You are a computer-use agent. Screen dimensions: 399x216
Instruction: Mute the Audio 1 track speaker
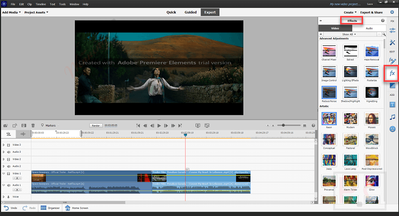tap(8, 185)
